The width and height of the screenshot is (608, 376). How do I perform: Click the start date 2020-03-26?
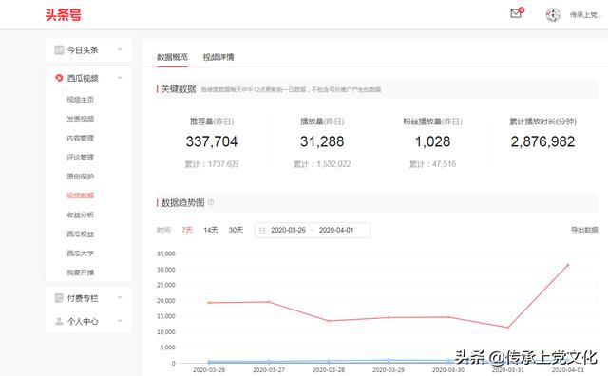tap(288, 230)
